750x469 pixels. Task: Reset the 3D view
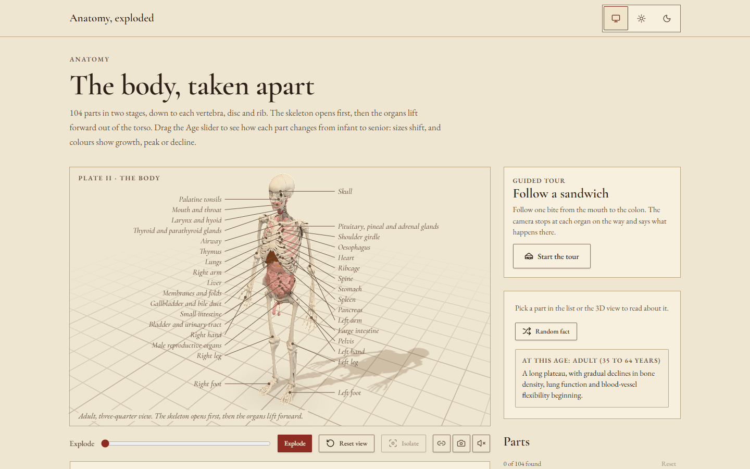click(346, 443)
